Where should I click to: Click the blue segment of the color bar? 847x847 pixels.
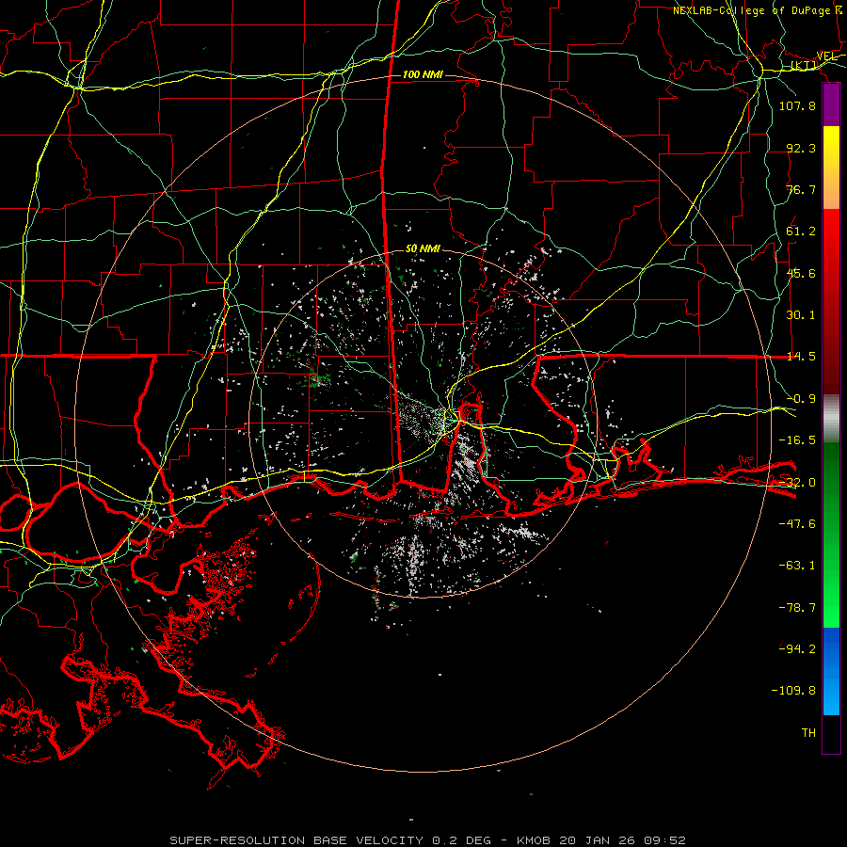(831, 671)
